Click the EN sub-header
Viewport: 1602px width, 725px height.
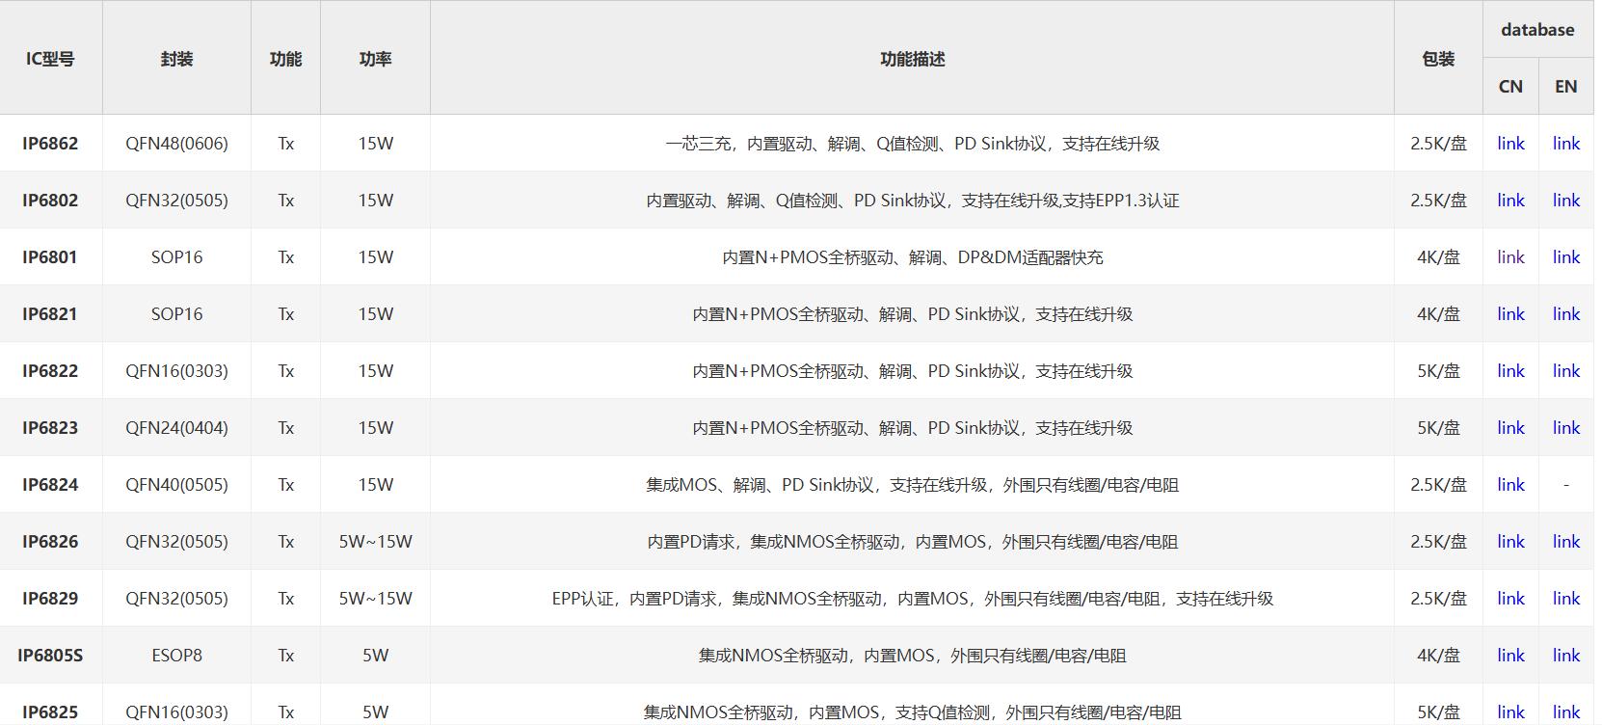1566,87
